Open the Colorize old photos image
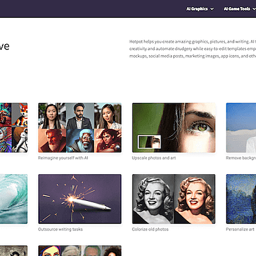The image size is (256, 256). click(x=173, y=199)
